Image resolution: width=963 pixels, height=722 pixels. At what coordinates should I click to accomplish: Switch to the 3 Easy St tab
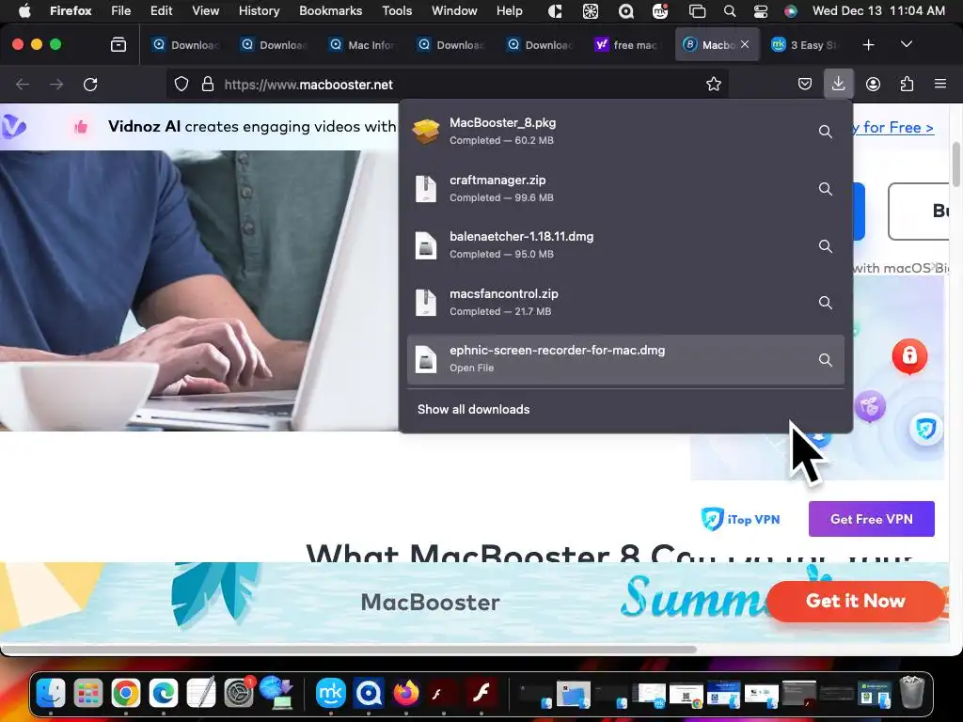(x=806, y=45)
